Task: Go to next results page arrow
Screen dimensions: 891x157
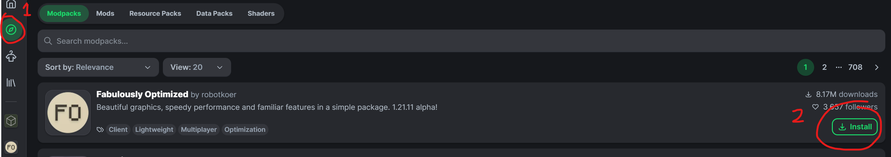Action: coord(876,67)
